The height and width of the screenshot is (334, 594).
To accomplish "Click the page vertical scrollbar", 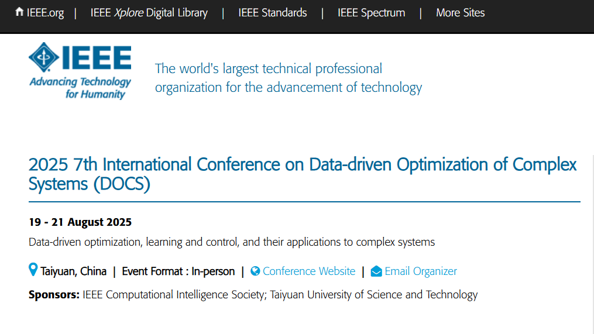I will pos(592,245).
